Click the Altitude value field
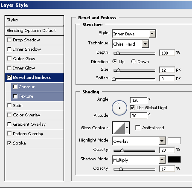Image resolution: width=192 pixels, height=188 pixels. point(138,116)
